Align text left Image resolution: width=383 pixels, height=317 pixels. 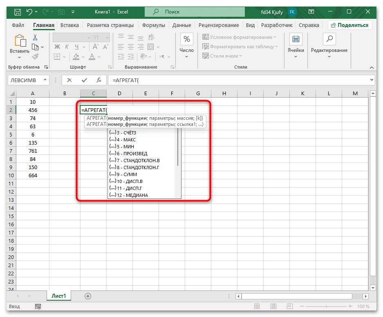coord(121,47)
